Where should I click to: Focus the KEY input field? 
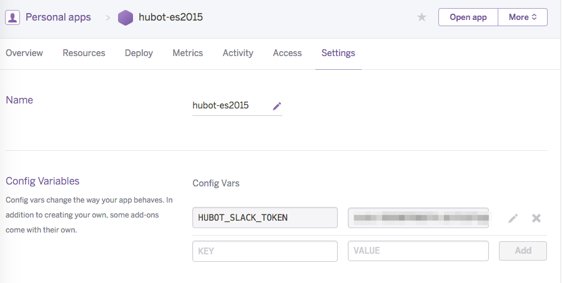tap(265, 251)
